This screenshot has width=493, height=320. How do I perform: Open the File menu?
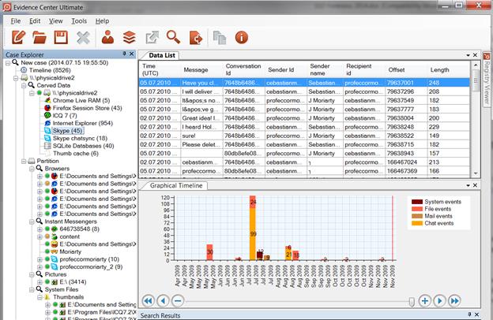click(16, 21)
